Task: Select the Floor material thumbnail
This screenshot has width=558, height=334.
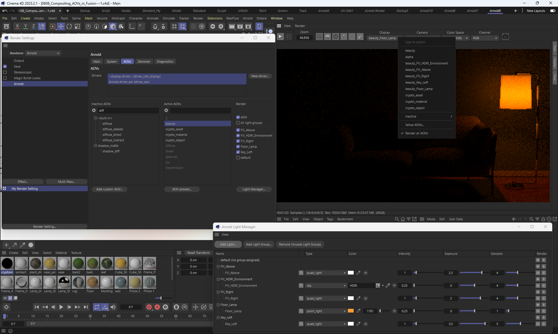Action: (92, 282)
